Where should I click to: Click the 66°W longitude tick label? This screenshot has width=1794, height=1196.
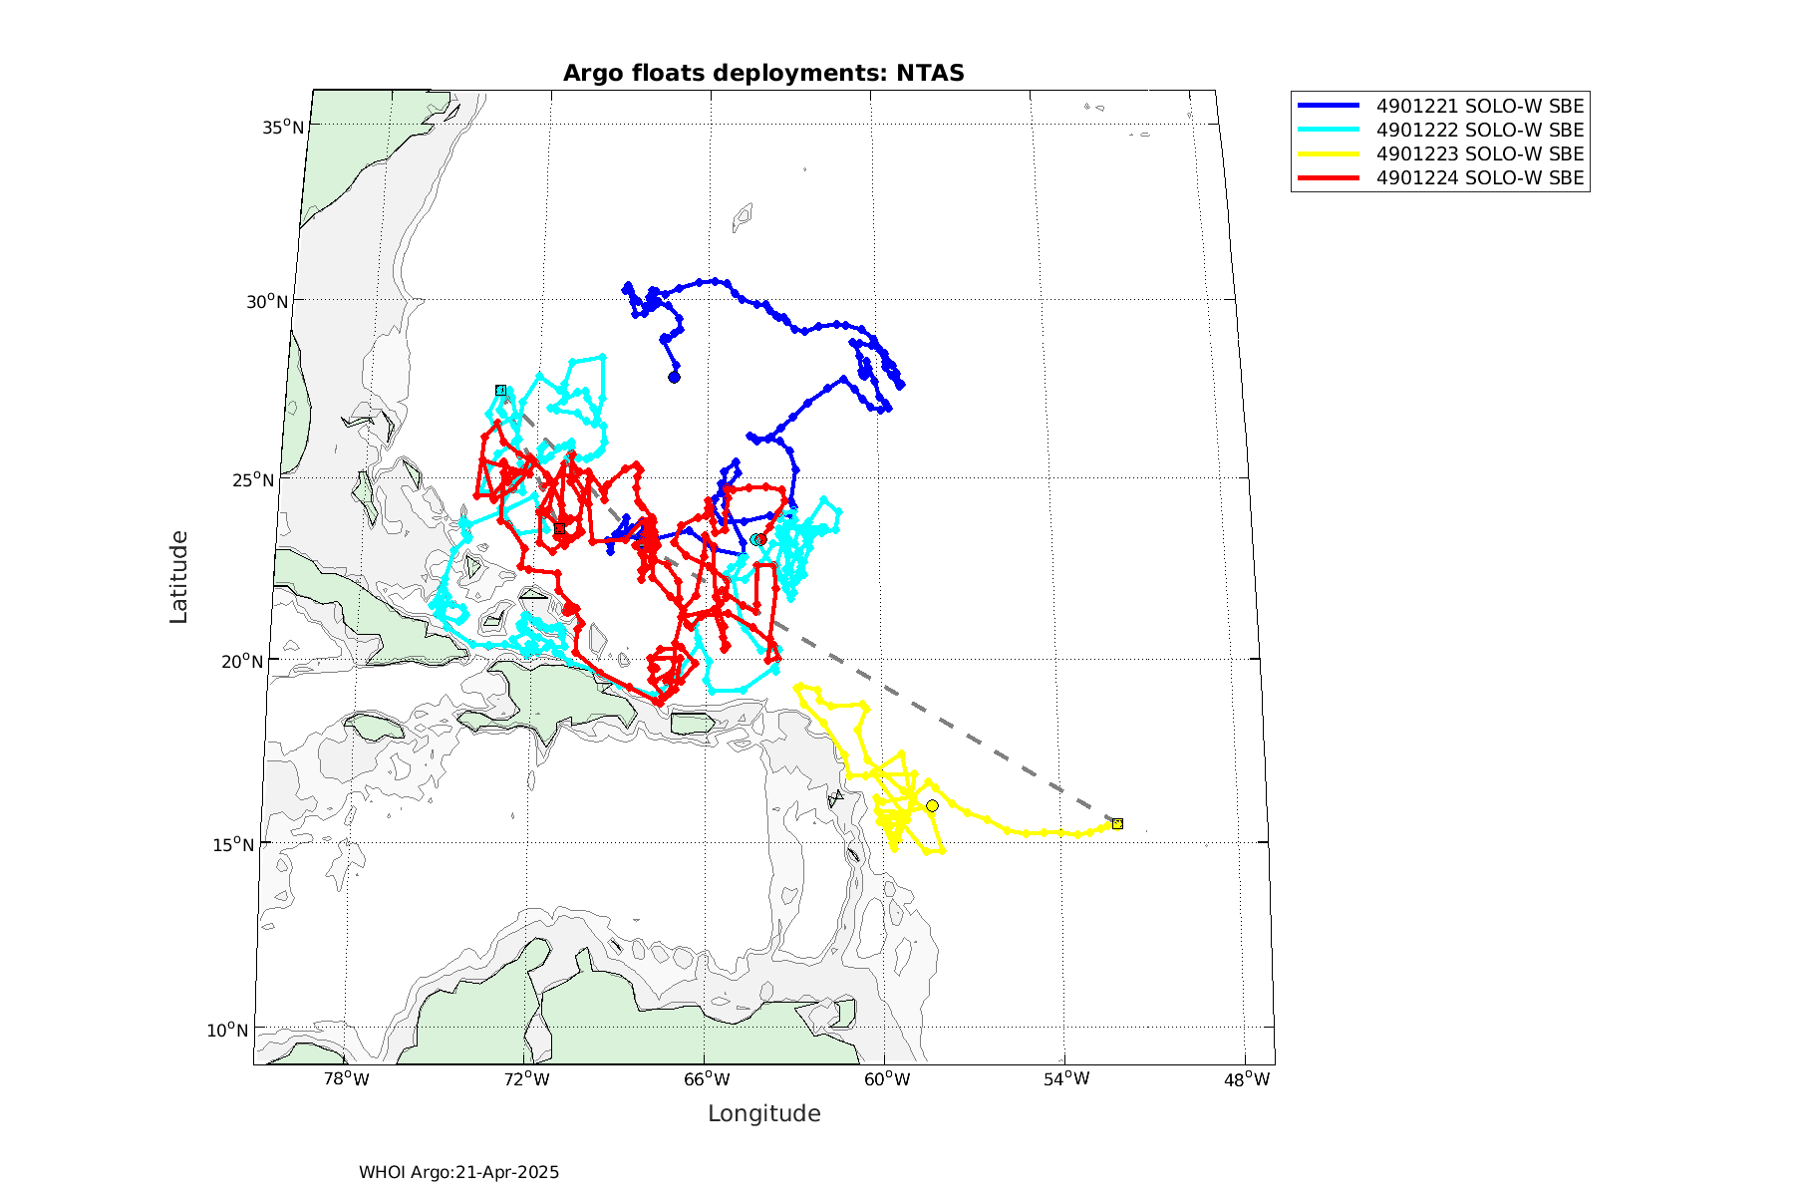pos(706,1079)
